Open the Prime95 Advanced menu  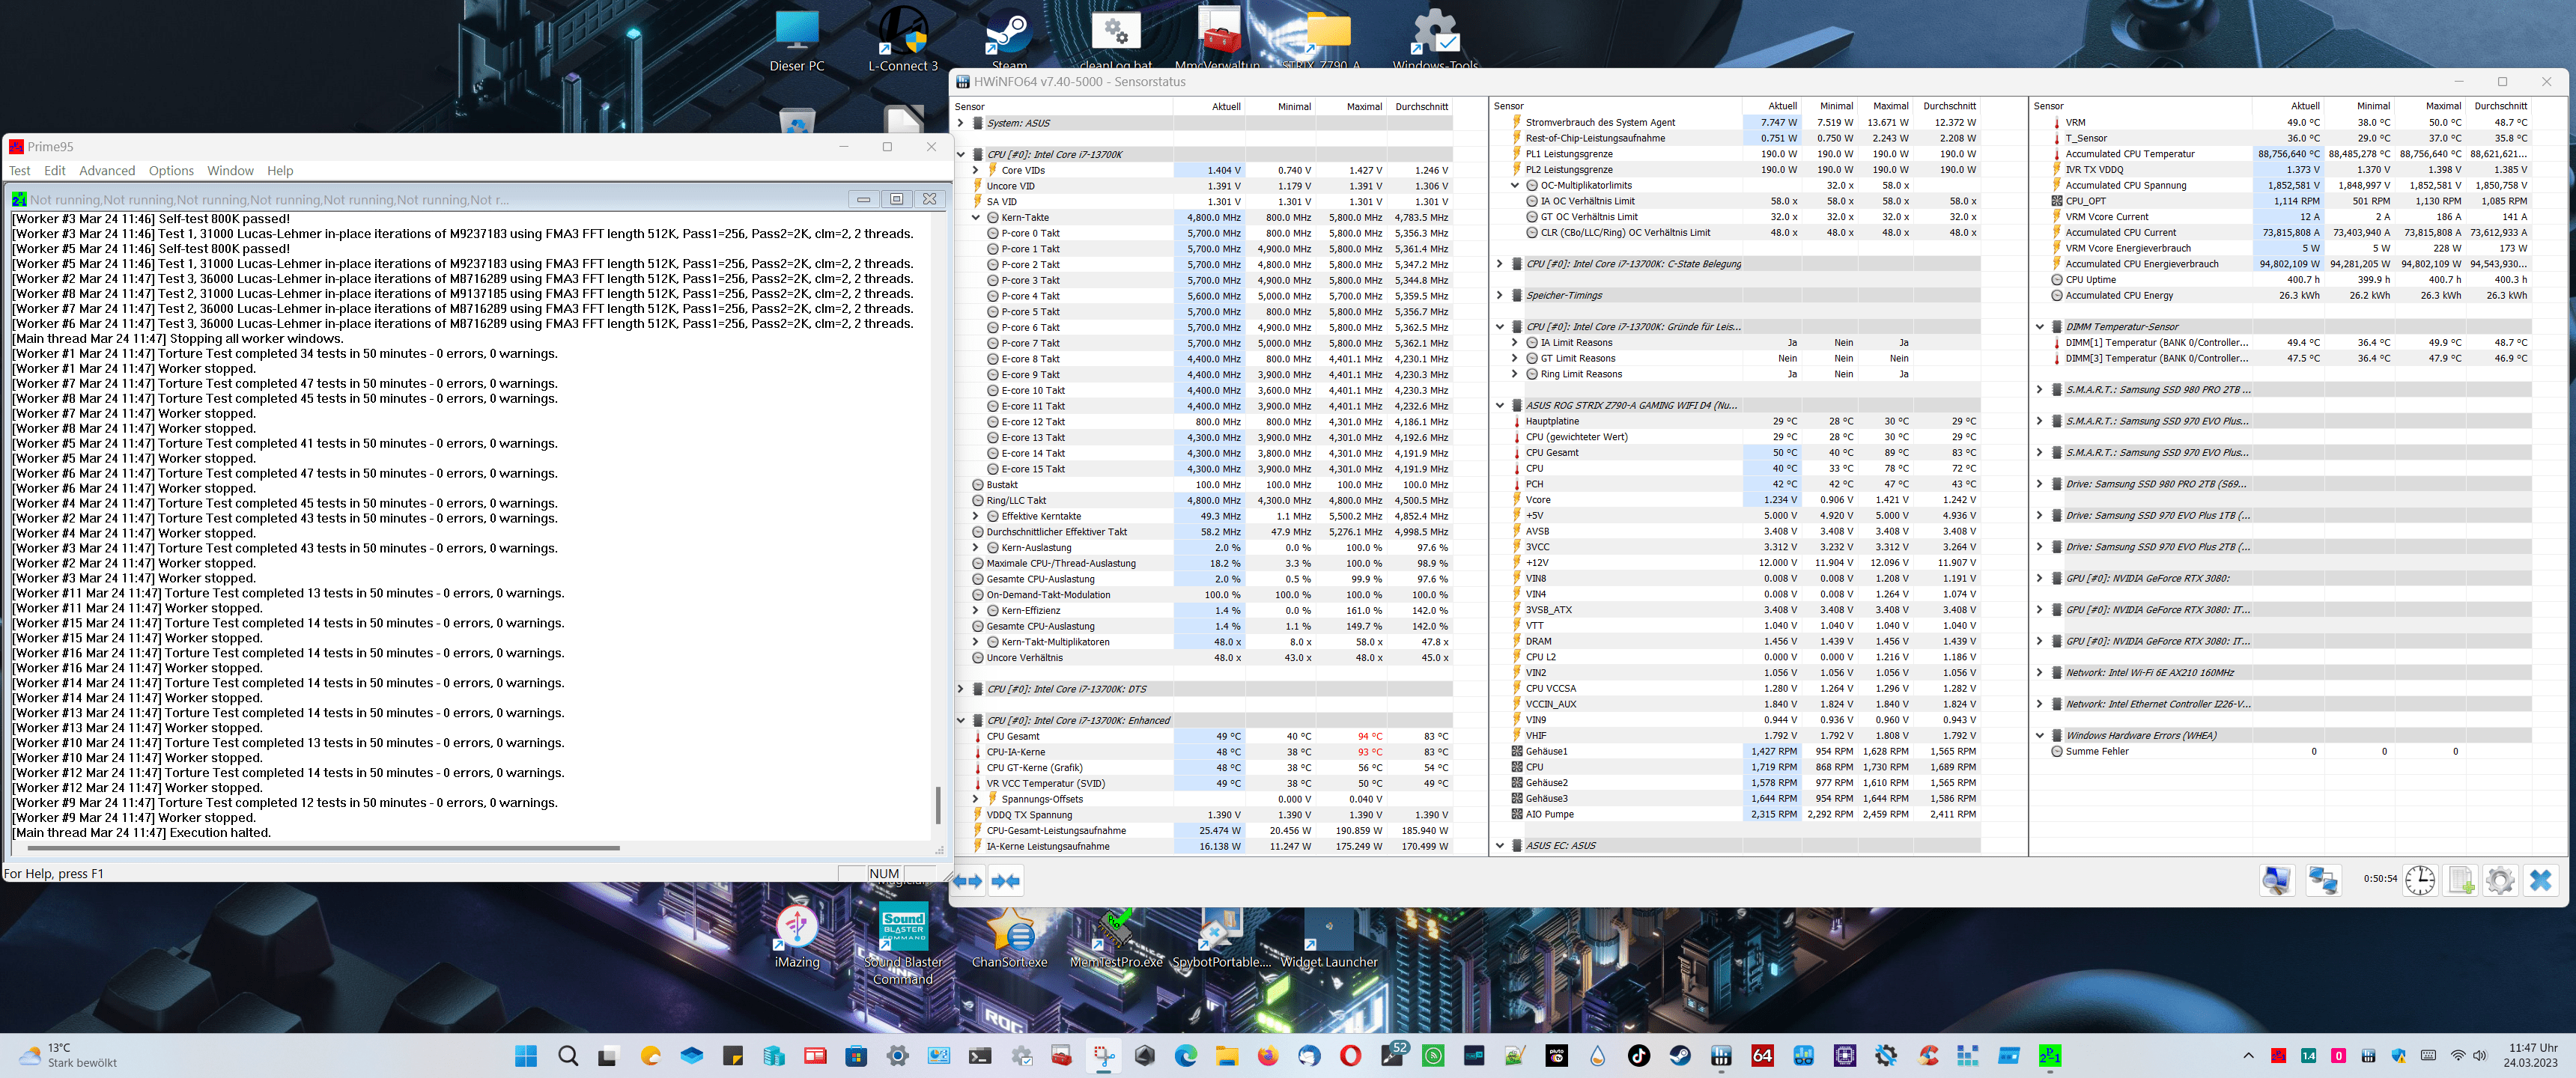pyautogui.click(x=107, y=171)
